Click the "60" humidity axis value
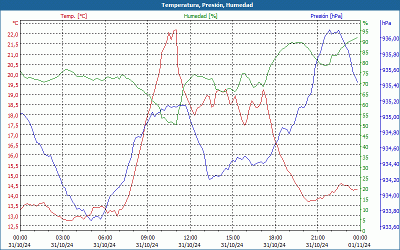 point(365,105)
